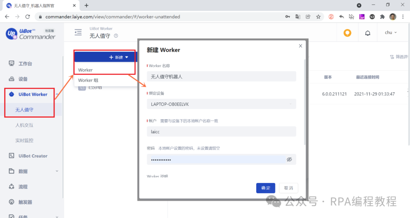Click the share page icon

click(x=308, y=17)
